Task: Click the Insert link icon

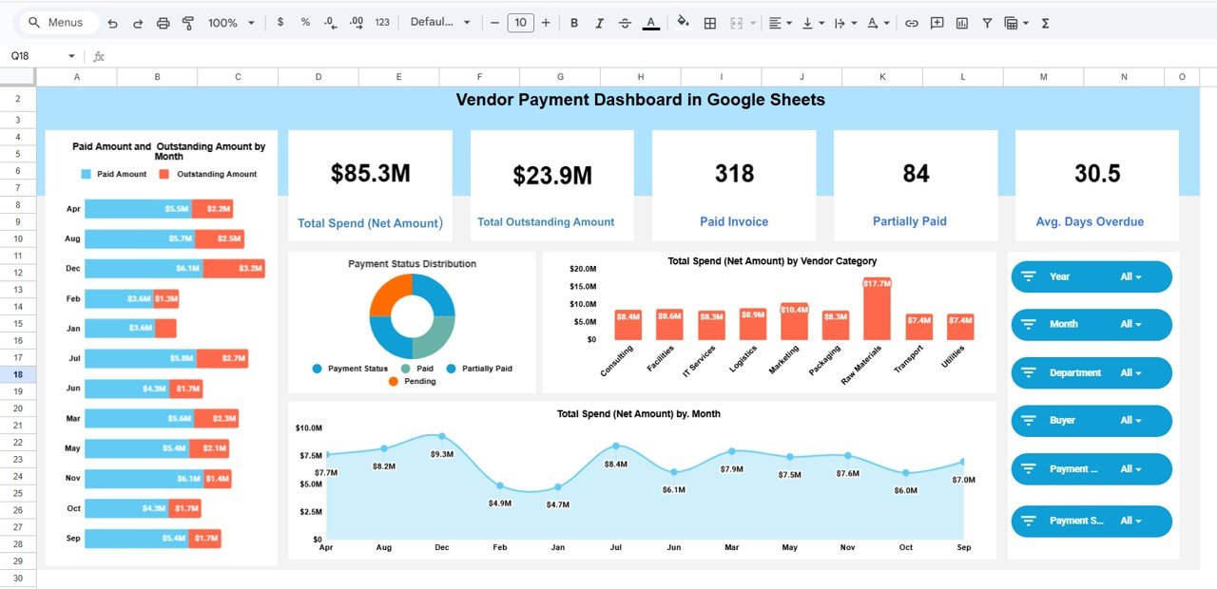Action: (911, 23)
